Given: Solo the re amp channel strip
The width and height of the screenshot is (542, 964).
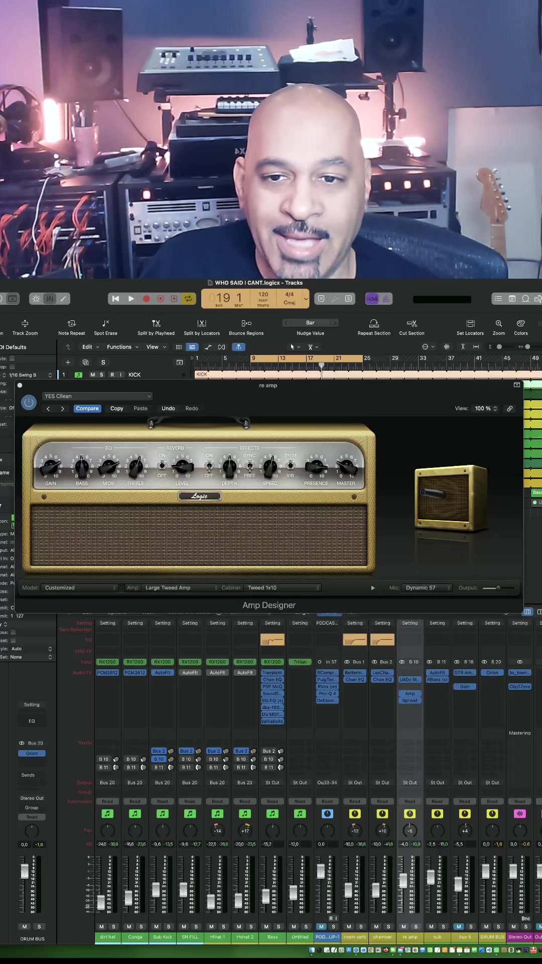Looking at the screenshot, I should [x=416, y=927].
